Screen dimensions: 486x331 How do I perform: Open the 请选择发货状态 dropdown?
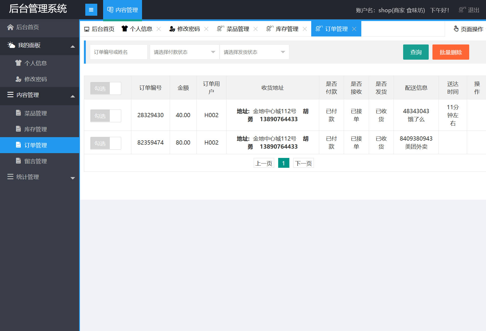(254, 52)
